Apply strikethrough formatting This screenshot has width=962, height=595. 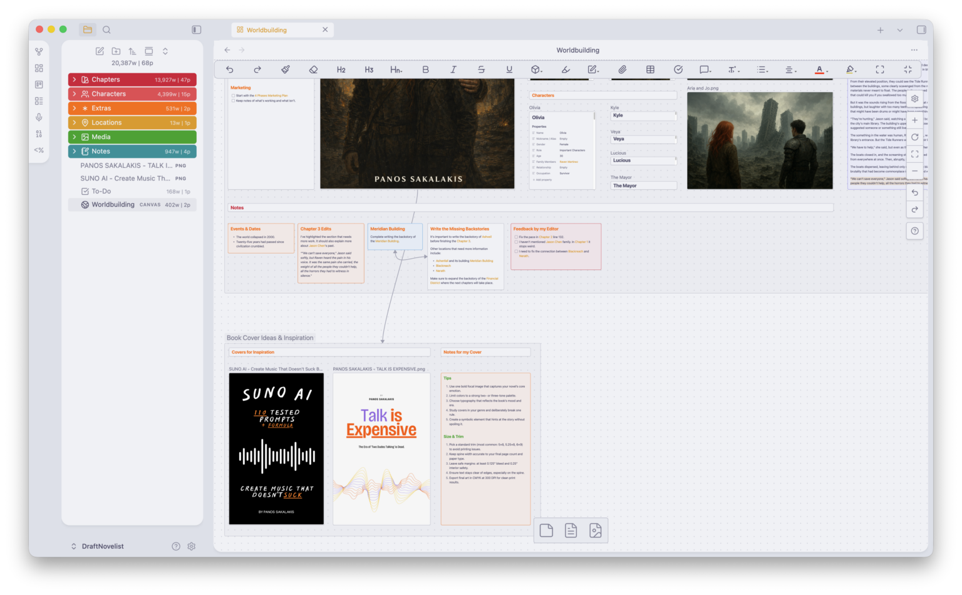pos(482,70)
